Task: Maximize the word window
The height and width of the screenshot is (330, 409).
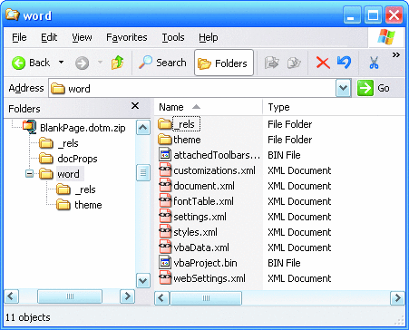Action: (x=373, y=15)
